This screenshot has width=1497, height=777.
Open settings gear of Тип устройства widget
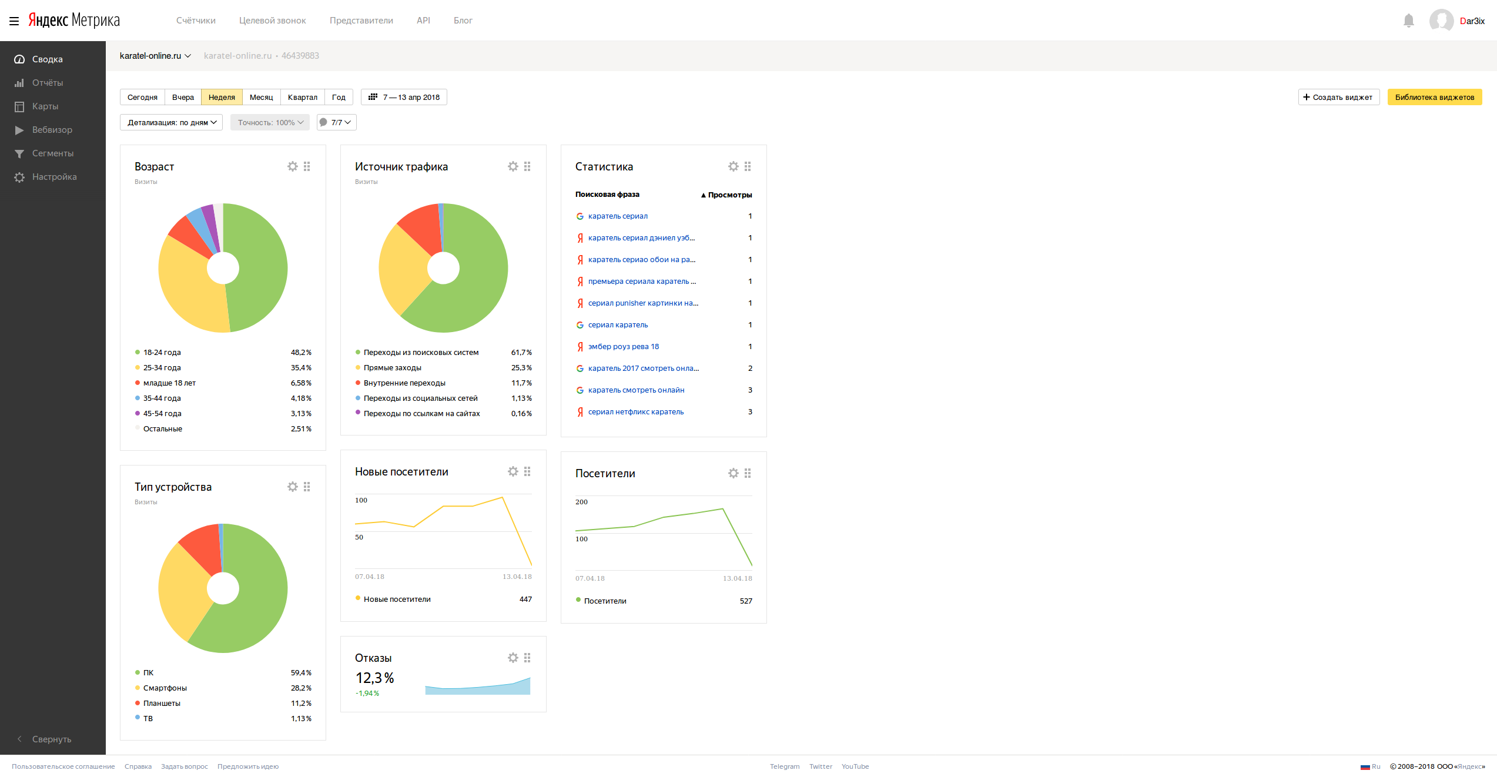292,487
